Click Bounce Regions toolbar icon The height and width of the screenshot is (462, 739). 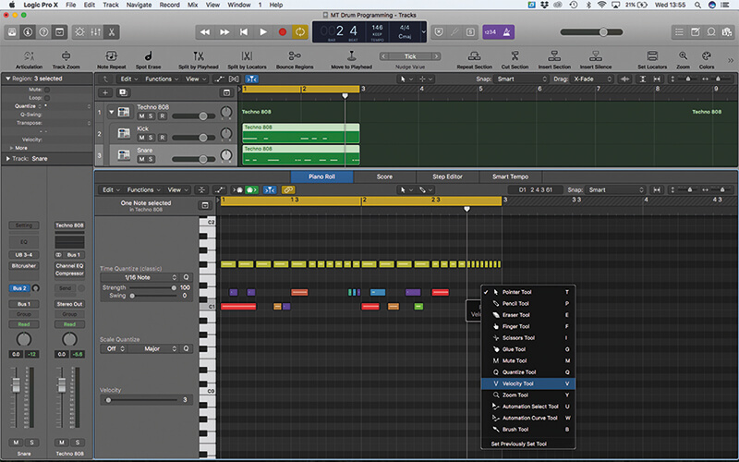pyautogui.click(x=295, y=60)
